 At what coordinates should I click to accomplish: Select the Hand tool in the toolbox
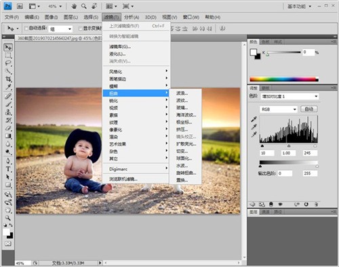tap(8, 210)
